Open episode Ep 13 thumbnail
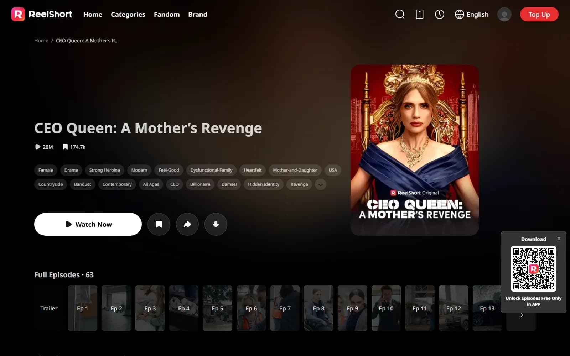The height and width of the screenshot is (356, 570). point(487,308)
